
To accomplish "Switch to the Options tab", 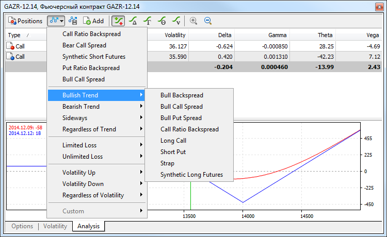I will pos(22,226).
